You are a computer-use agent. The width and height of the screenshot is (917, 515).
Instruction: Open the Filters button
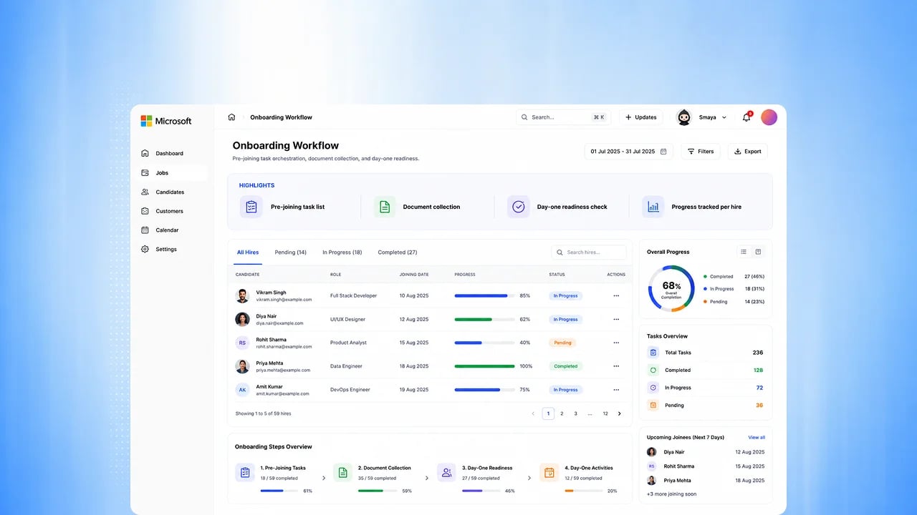(x=700, y=152)
